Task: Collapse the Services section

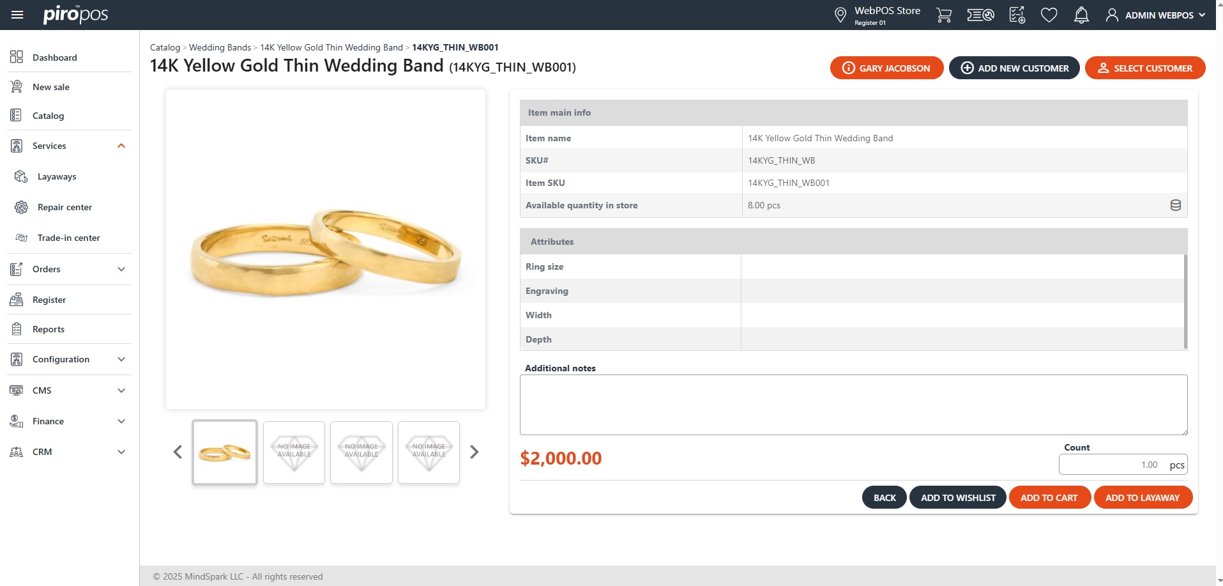Action: click(121, 146)
